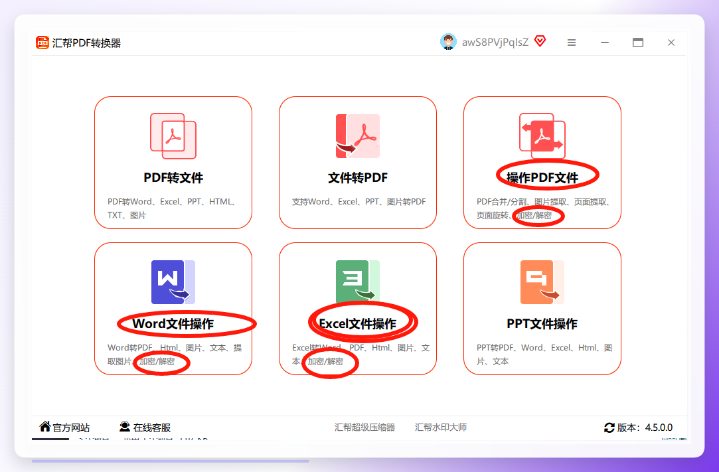This screenshot has width=719, height=472.
Task: Maximize the converter window
Action: point(638,42)
